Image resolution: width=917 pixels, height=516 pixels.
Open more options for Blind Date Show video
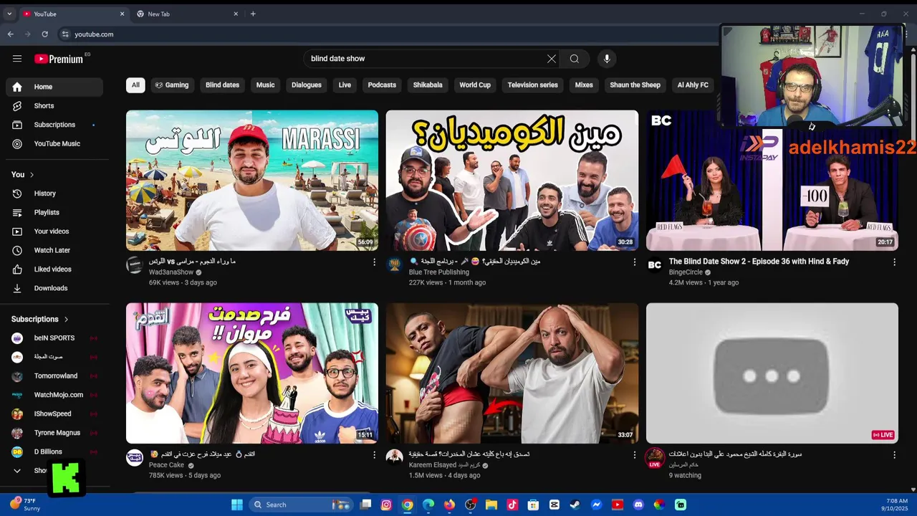click(894, 262)
